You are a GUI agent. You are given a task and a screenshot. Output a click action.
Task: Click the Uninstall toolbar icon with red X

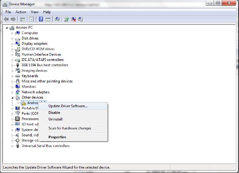tap(74, 19)
